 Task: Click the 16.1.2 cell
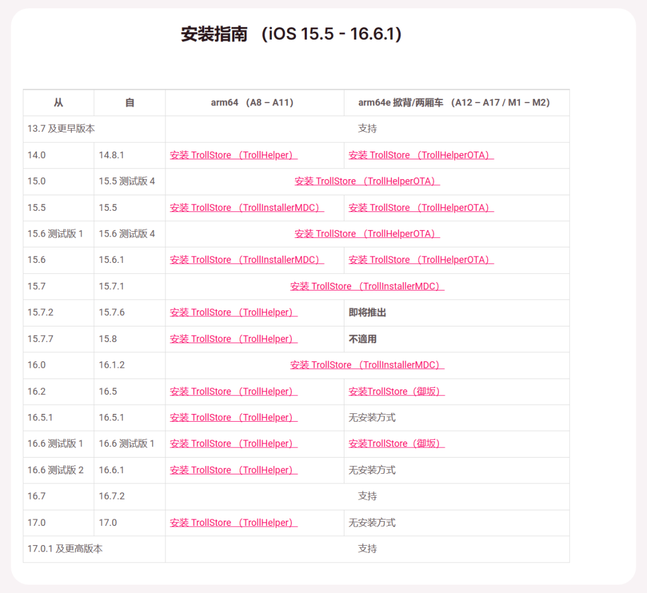(x=129, y=365)
